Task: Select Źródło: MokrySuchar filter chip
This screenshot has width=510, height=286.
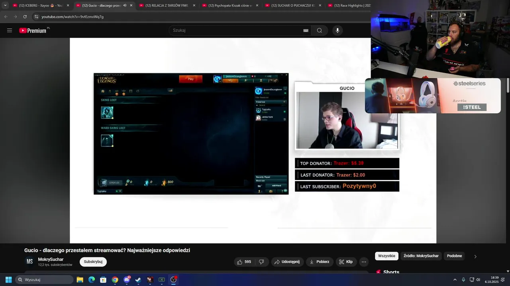Action: point(421,256)
